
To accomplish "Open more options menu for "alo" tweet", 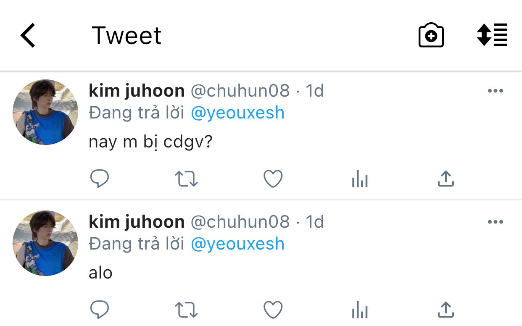I will tap(495, 222).
